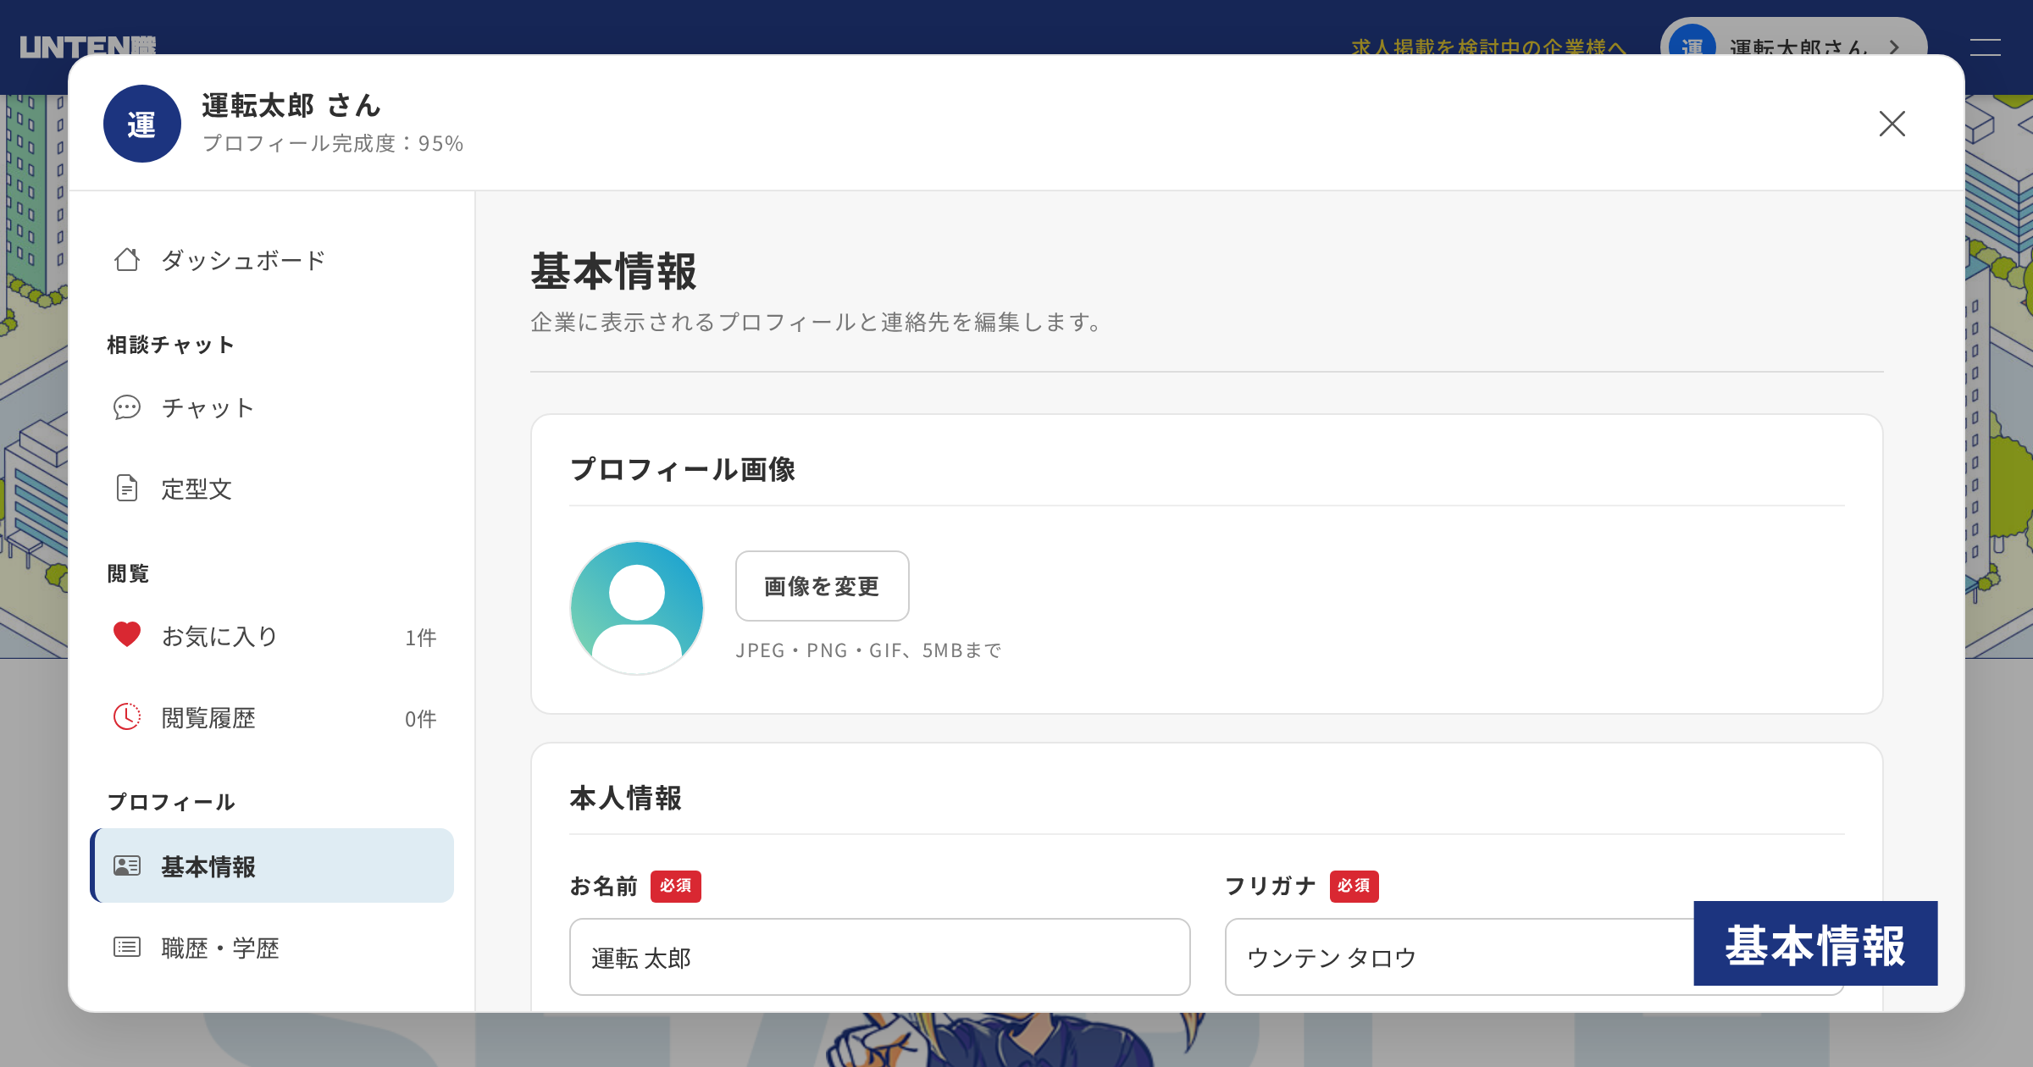Click the 画像を変更 button

(x=822, y=586)
